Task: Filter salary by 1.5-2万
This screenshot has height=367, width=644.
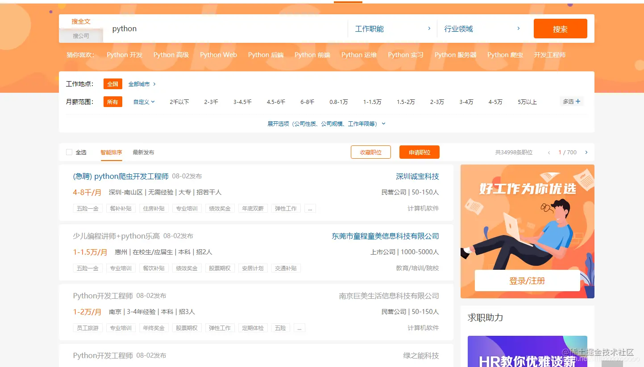Action: click(x=406, y=102)
